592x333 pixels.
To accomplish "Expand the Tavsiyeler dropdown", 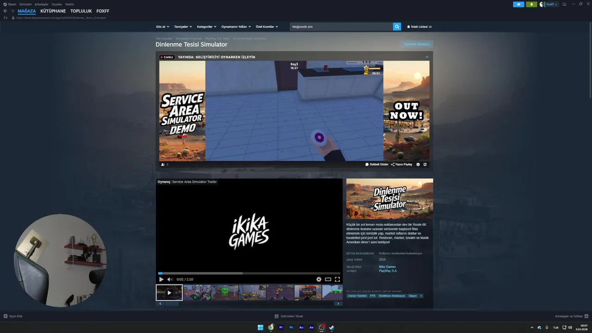I will (183, 27).
